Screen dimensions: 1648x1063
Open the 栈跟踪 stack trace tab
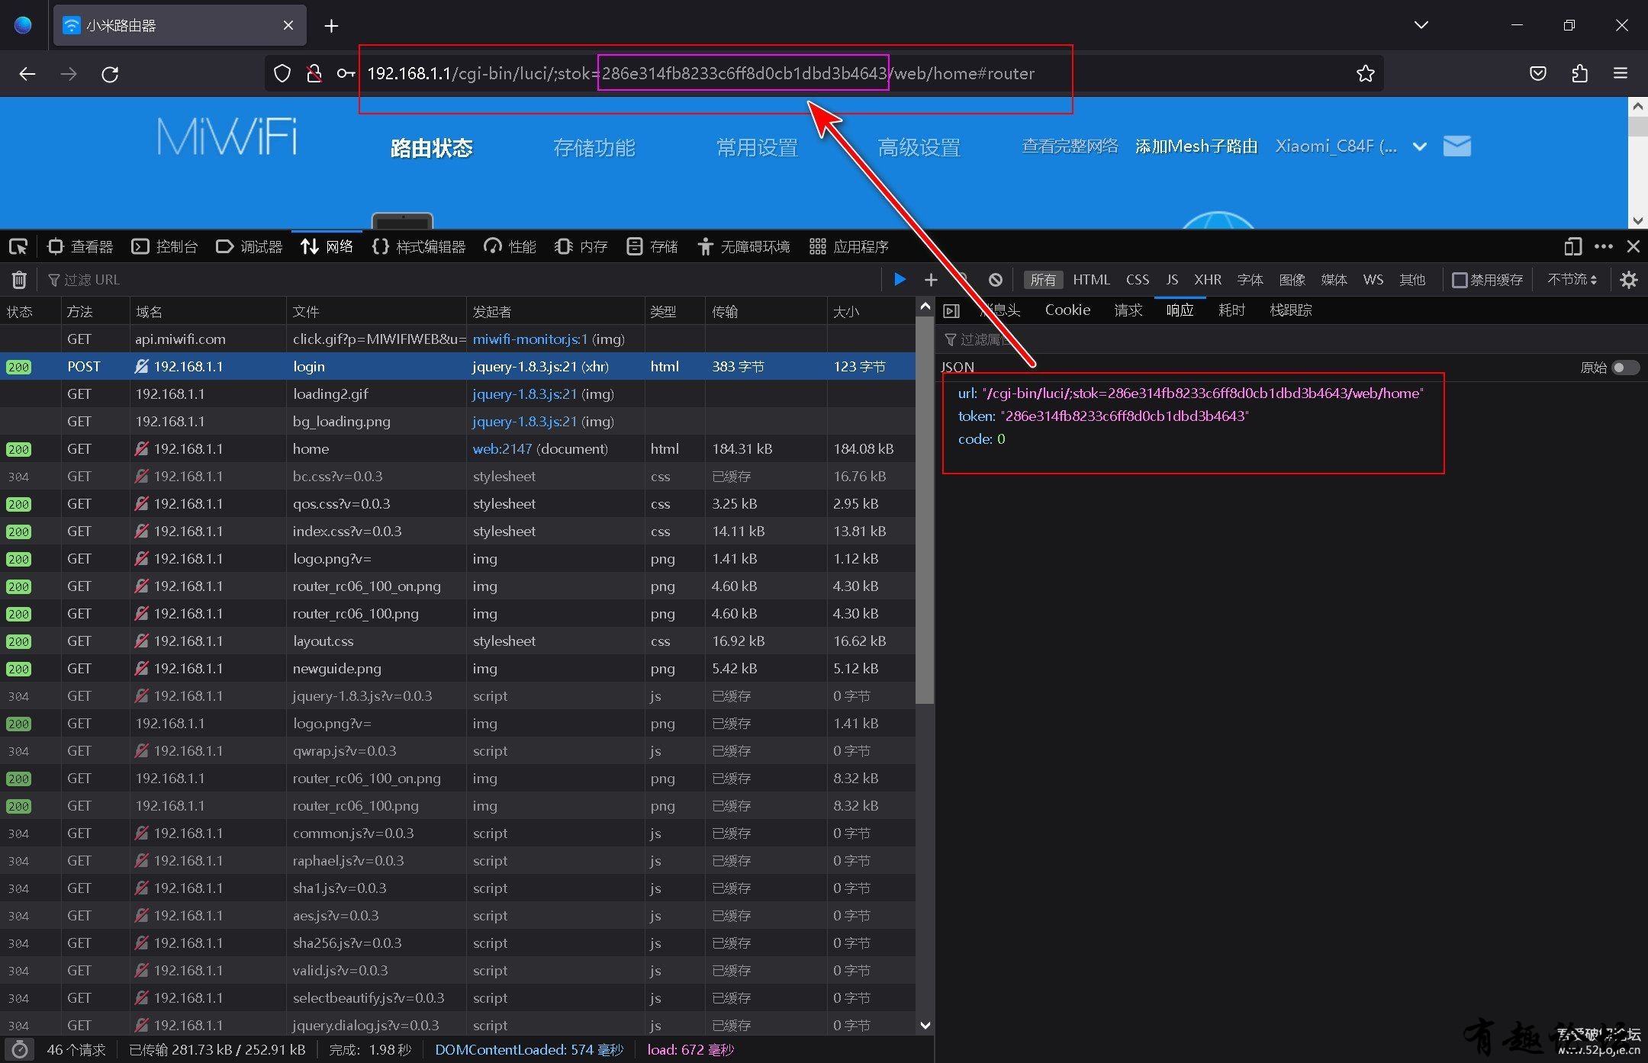click(1290, 310)
